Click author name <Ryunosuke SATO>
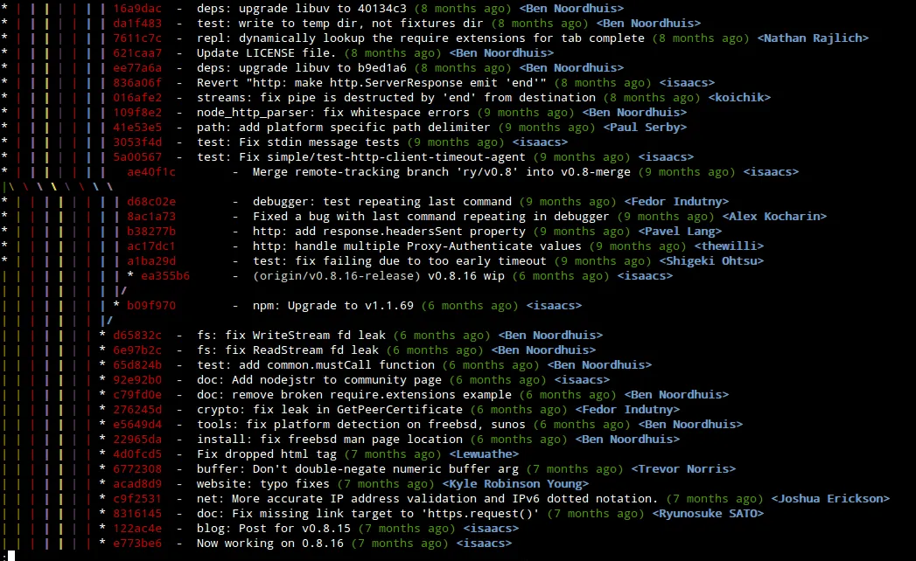Image resolution: width=916 pixels, height=561 pixels. click(x=708, y=514)
